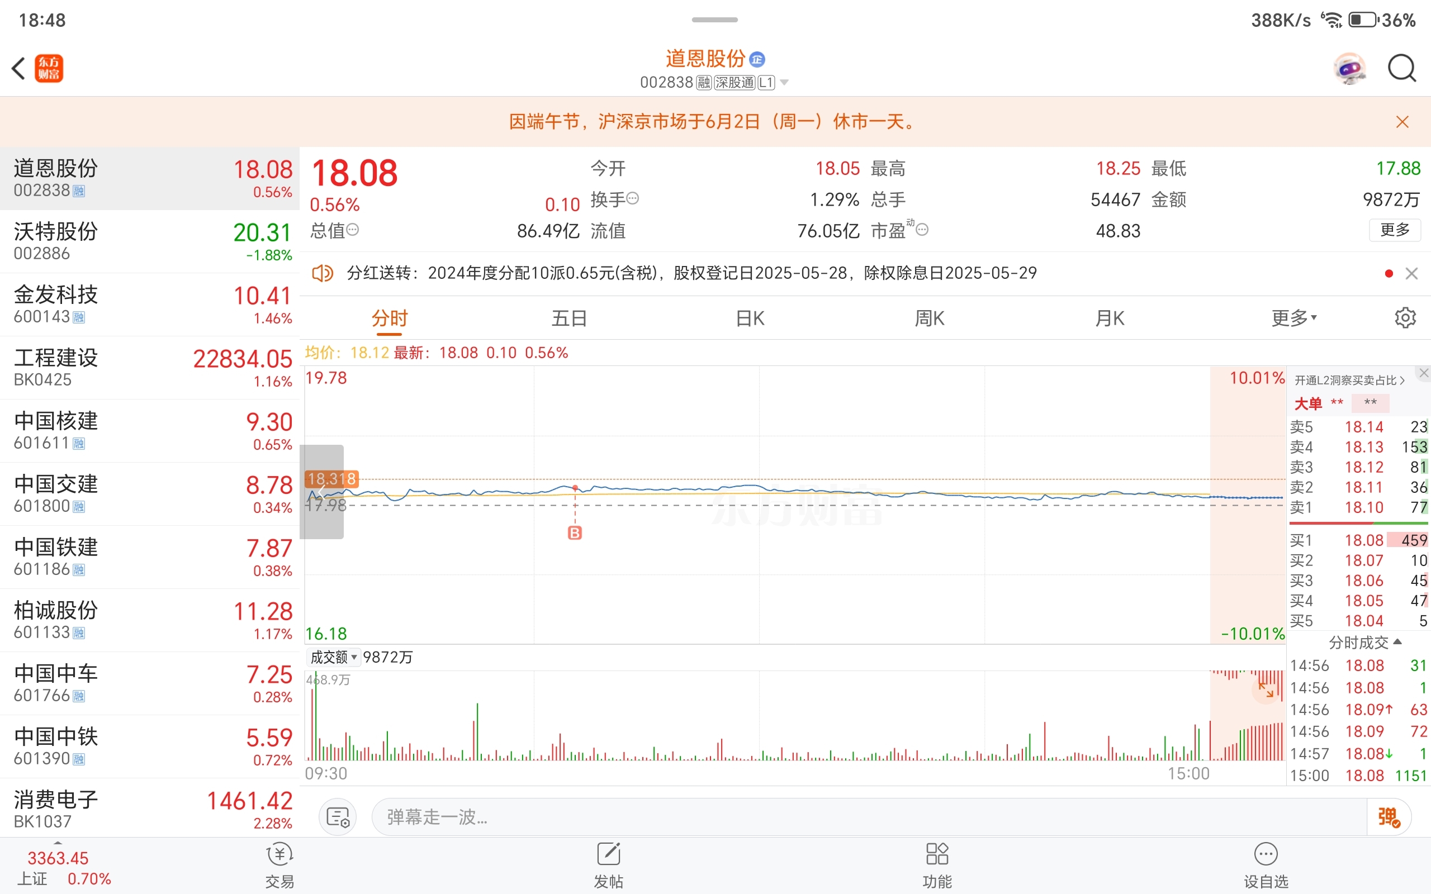Tap the dividend announcement text
Screen dimensions: 1431x894
692,273
